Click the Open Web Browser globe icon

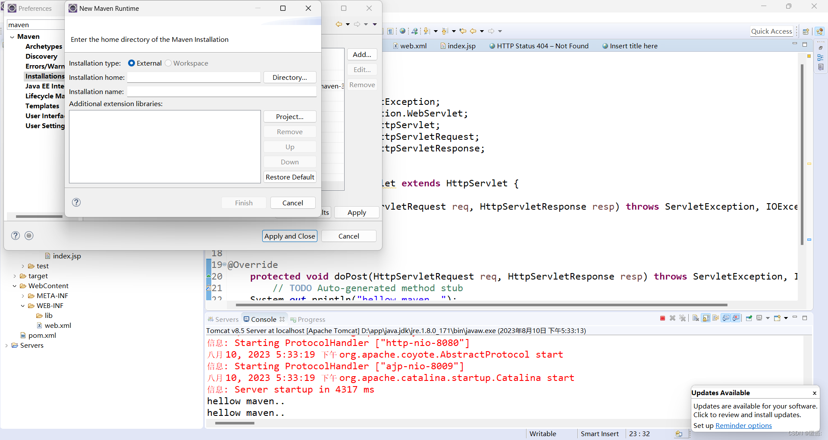(402, 31)
